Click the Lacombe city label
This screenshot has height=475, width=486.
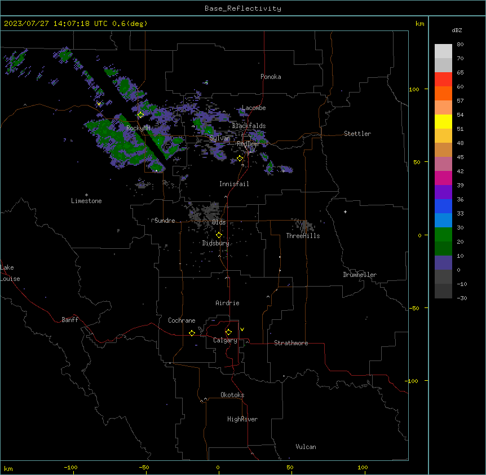[254, 108]
